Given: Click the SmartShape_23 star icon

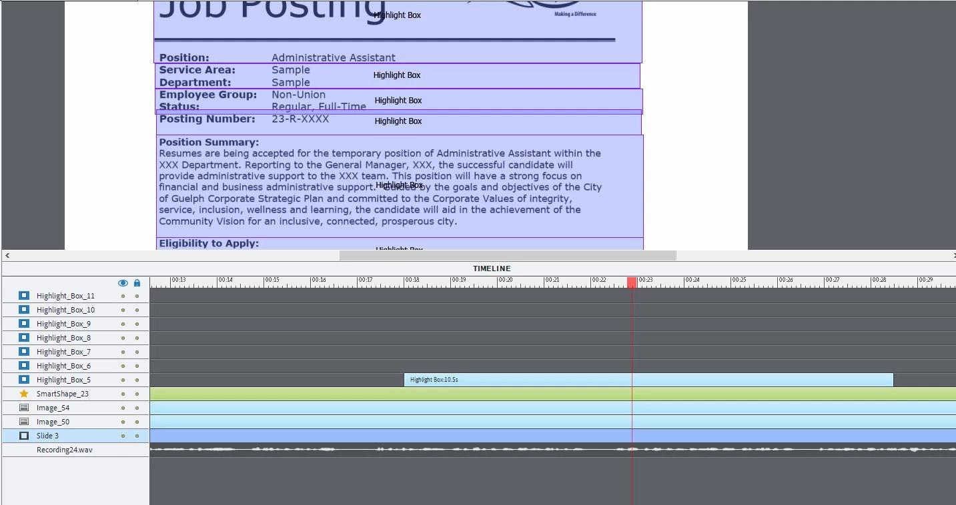Looking at the screenshot, I should [24, 394].
